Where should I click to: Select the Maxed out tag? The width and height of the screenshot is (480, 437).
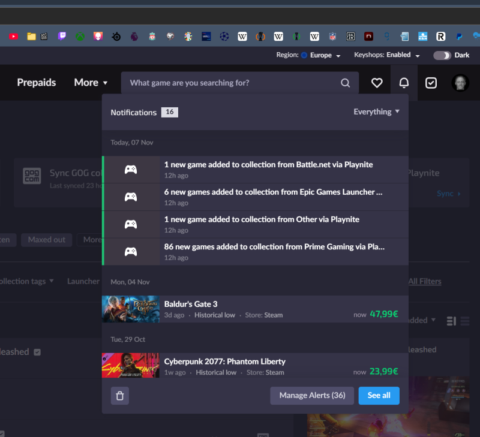pos(47,240)
